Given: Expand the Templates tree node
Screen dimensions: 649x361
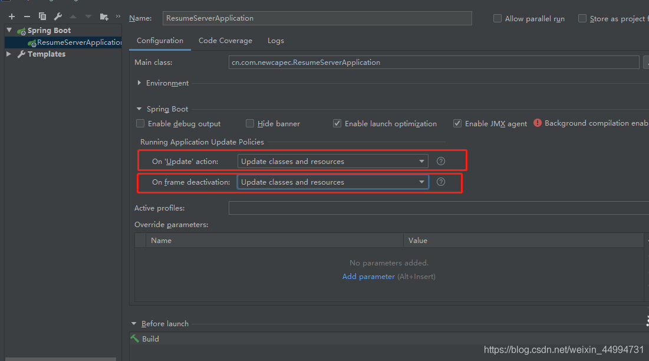Looking at the screenshot, I should [x=9, y=54].
